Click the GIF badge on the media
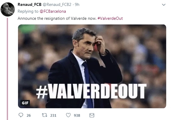Viewport: 173px width, 120px height. pos(25,103)
